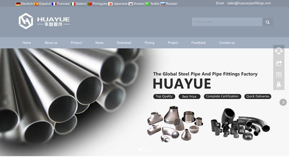The height and width of the screenshot is (162, 289).
Task: Click the Spanish flag icon
Action: 36,4
